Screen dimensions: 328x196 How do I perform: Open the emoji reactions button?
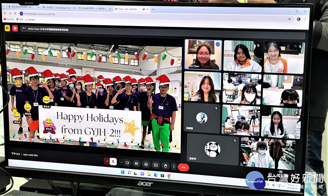[146, 164]
